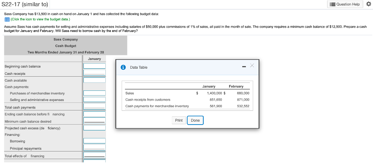The width and height of the screenshot is (373, 166).
Task: Click the Done button
Action: coord(195,121)
